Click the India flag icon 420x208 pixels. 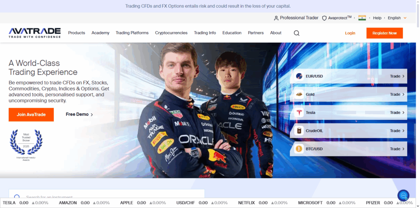pos(362,18)
